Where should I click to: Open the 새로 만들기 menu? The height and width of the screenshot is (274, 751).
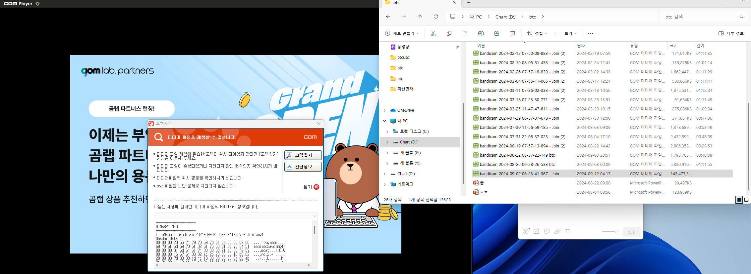coord(402,33)
